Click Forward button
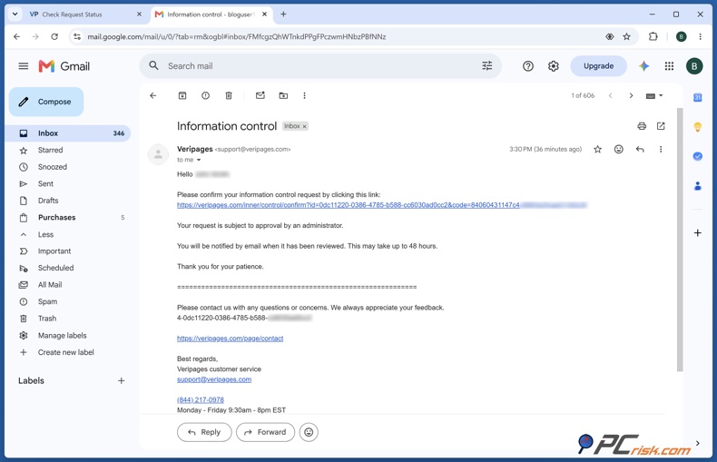This screenshot has width=717, height=462. pos(265,432)
